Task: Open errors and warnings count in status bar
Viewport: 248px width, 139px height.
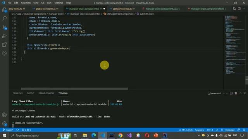Action: tap(26, 130)
